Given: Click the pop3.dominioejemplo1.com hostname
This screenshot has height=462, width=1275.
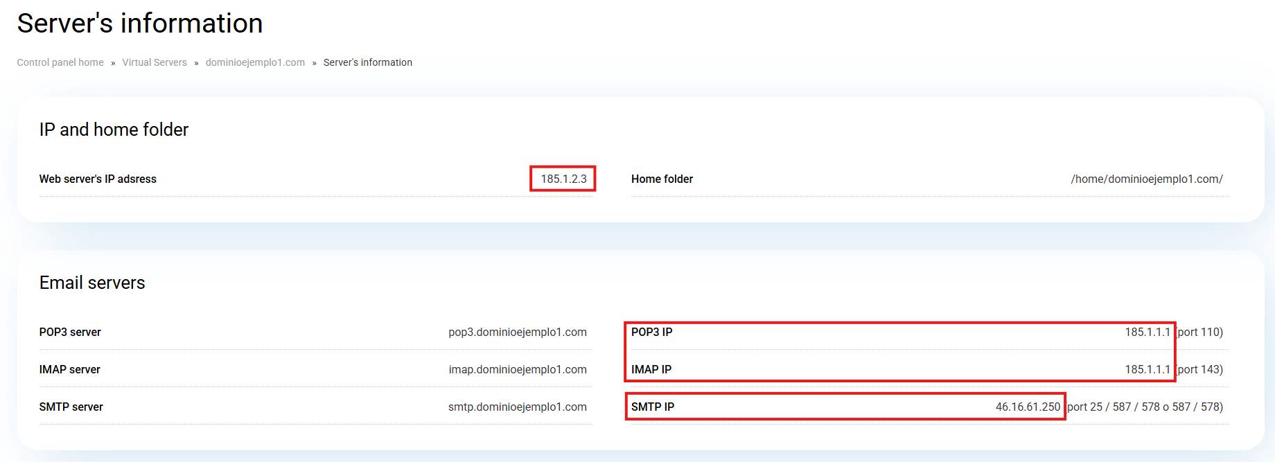Looking at the screenshot, I should [517, 332].
